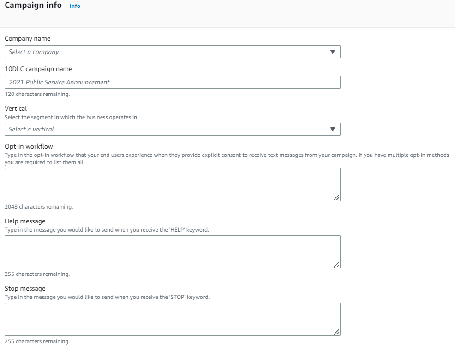This screenshot has width=455, height=346.
Task: Open the Info link beside Campaign info
Action: [74, 6]
